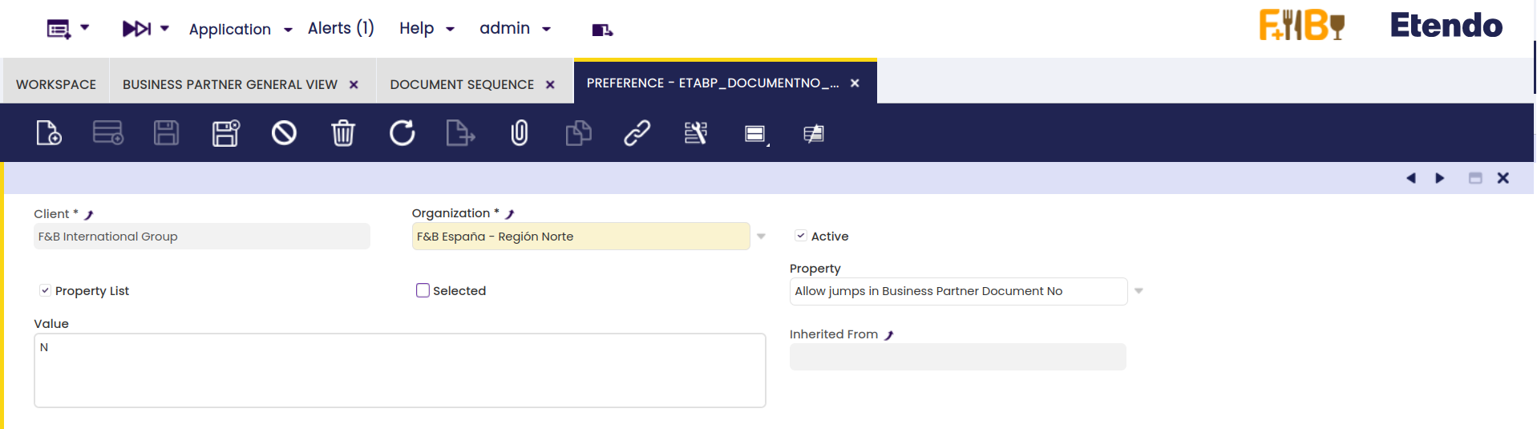Delete record using trash icon
The width and height of the screenshot is (1537, 429).
(x=343, y=133)
